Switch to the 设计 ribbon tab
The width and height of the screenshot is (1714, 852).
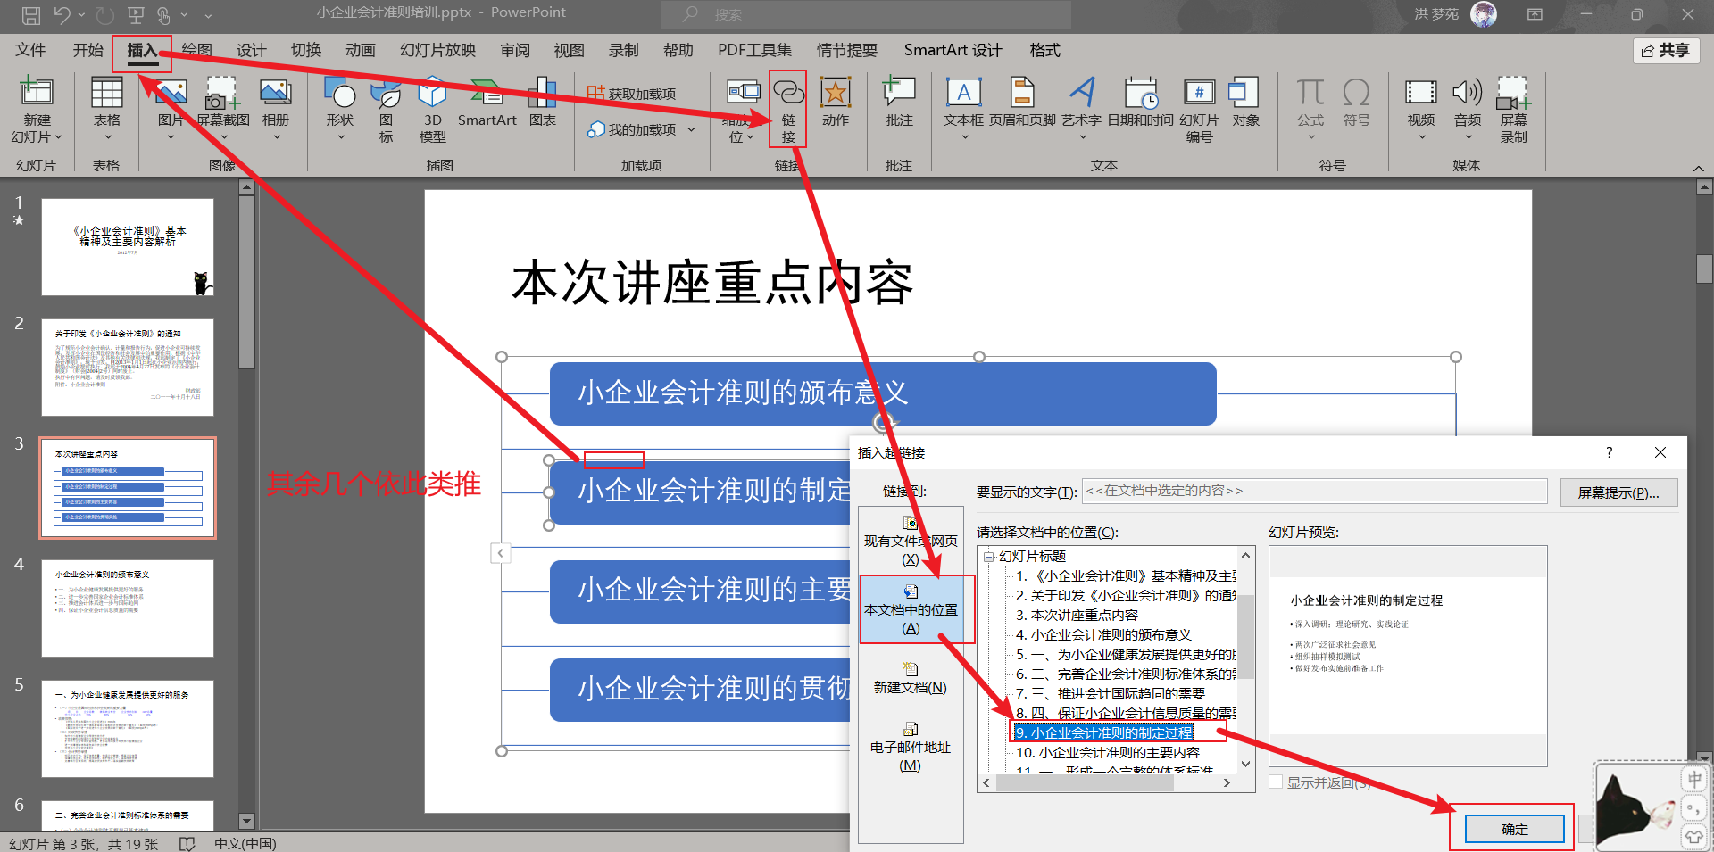tap(251, 50)
